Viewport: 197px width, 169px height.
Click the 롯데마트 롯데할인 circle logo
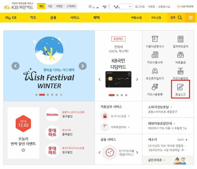[x=52, y=132]
